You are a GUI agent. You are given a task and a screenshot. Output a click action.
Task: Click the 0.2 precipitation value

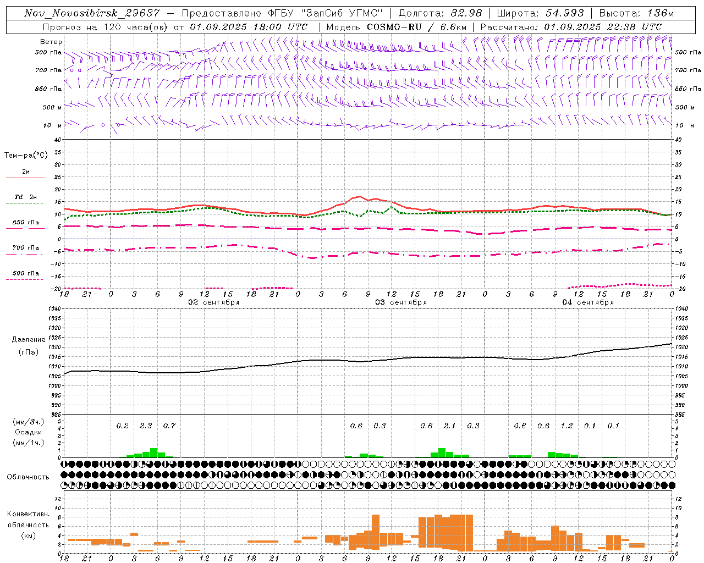122,426
